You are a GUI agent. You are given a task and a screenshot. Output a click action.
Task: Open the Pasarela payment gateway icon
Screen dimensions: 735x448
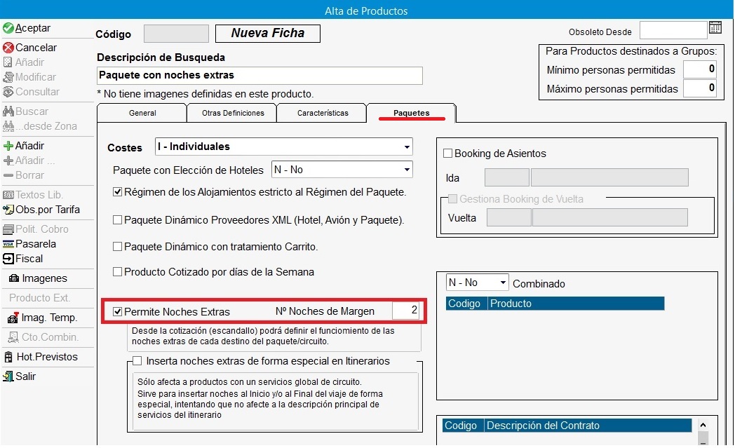point(8,244)
